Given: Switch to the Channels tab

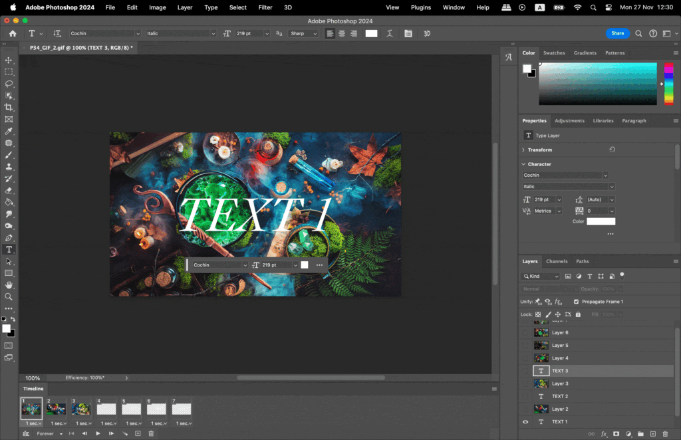Looking at the screenshot, I should click(557, 261).
